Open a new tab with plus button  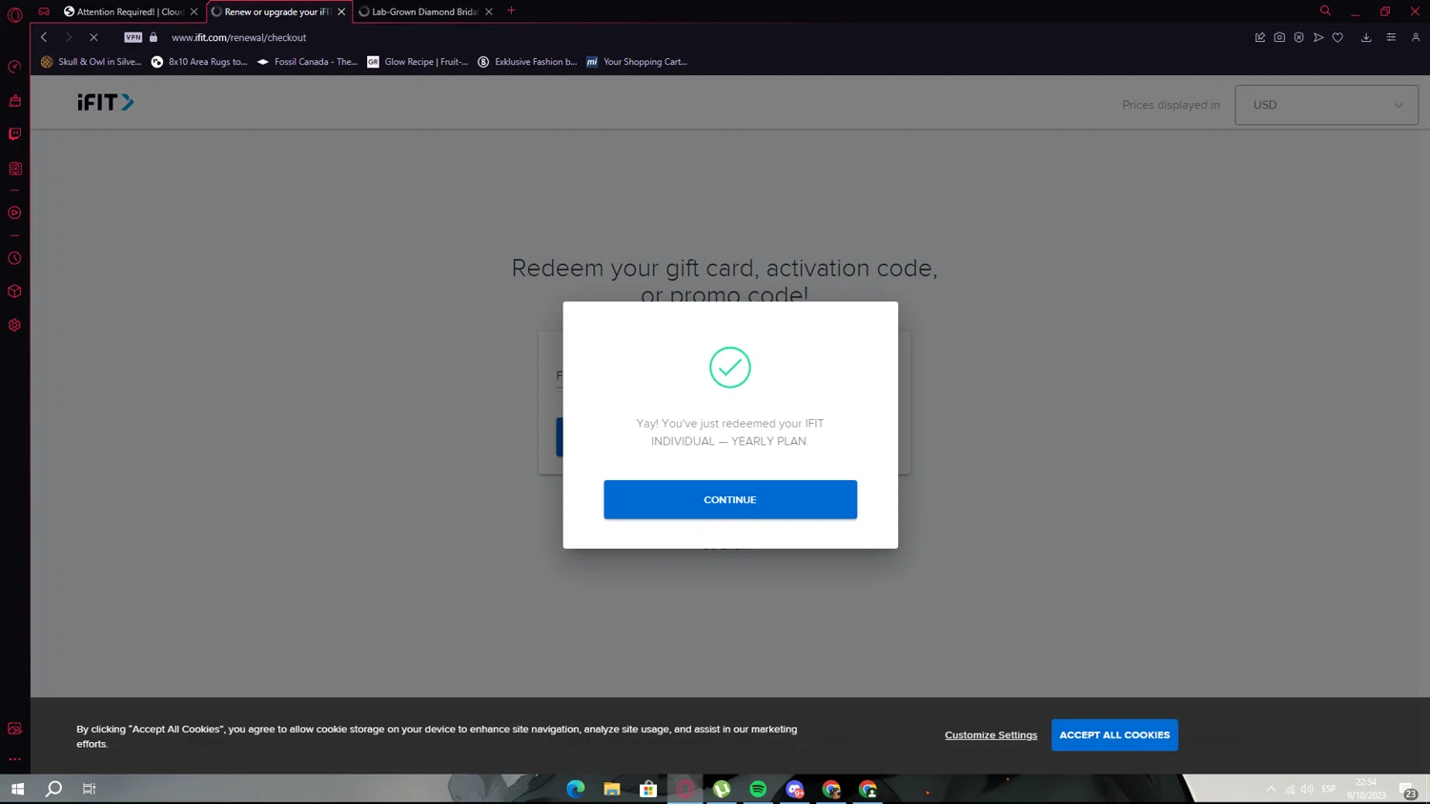pos(511,11)
